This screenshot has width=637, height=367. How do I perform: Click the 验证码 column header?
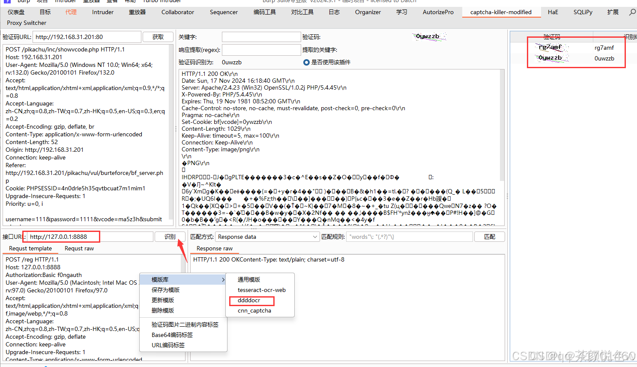pyautogui.click(x=552, y=36)
